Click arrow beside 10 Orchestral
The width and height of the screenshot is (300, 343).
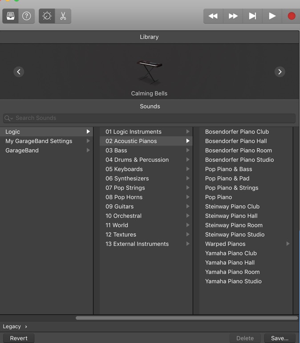pos(188,216)
